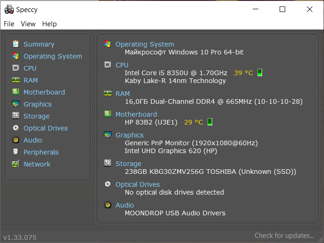Select Graphics section in the sidebar

coord(37,104)
